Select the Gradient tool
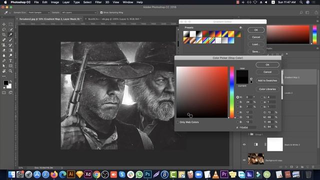The image size is (320, 180). (x=10, y=50)
